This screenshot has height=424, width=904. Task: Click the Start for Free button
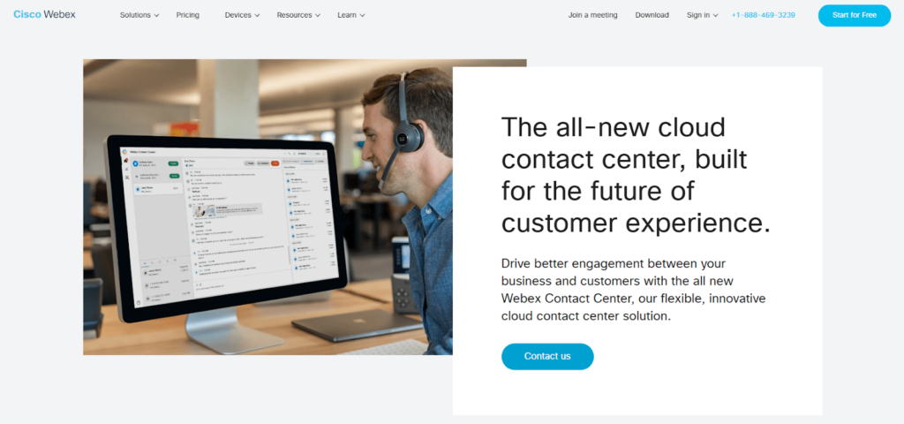point(855,15)
